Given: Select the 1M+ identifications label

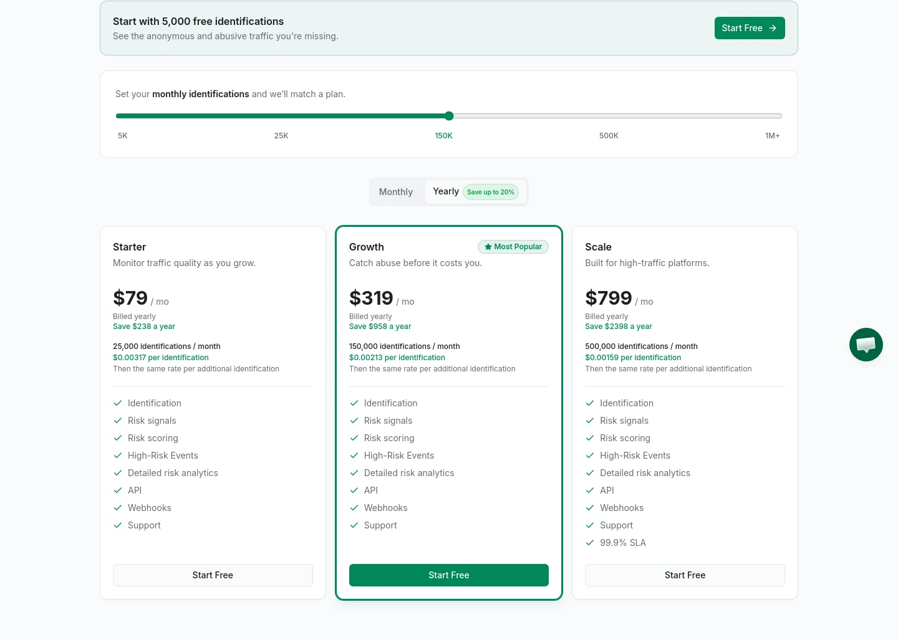Looking at the screenshot, I should 773,136.
